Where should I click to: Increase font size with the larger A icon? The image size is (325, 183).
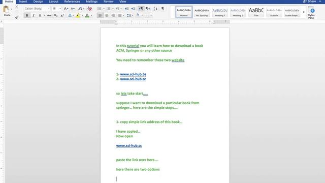(x=66, y=9)
